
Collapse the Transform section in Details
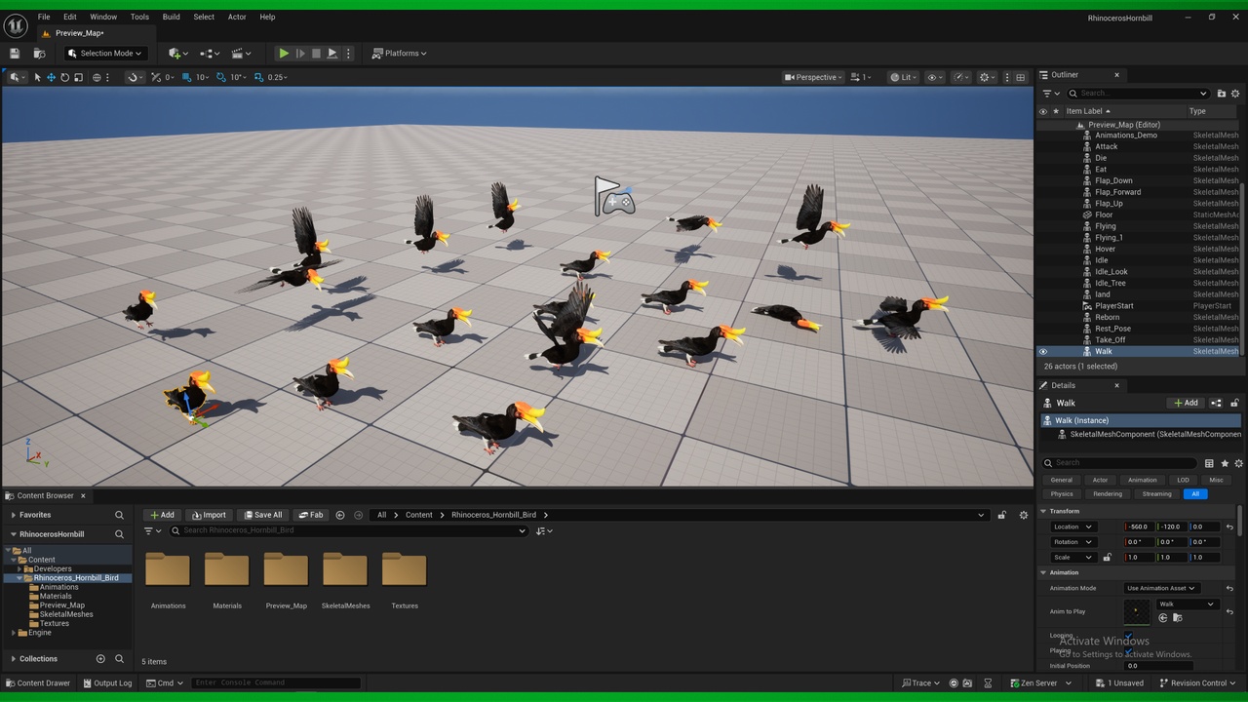(x=1043, y=511)
